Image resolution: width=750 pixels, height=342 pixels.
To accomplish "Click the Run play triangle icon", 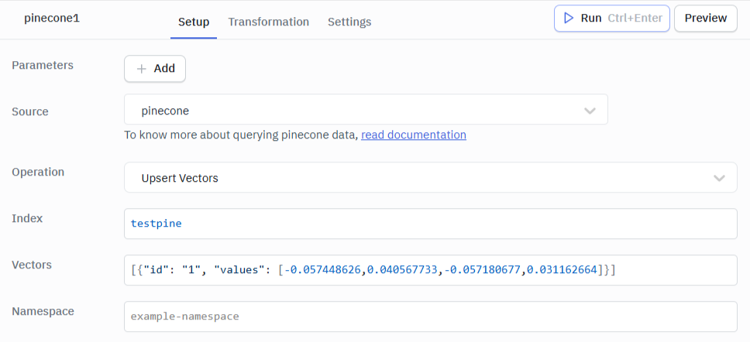I will (569, 18).
